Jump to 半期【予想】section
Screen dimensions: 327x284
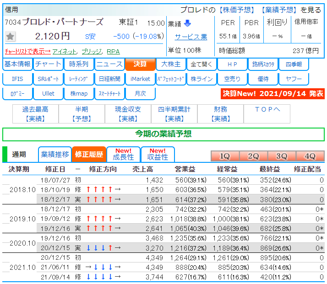pos(82,114)
